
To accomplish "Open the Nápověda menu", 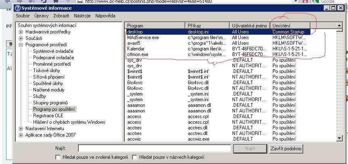I will (x=105, y=16).
